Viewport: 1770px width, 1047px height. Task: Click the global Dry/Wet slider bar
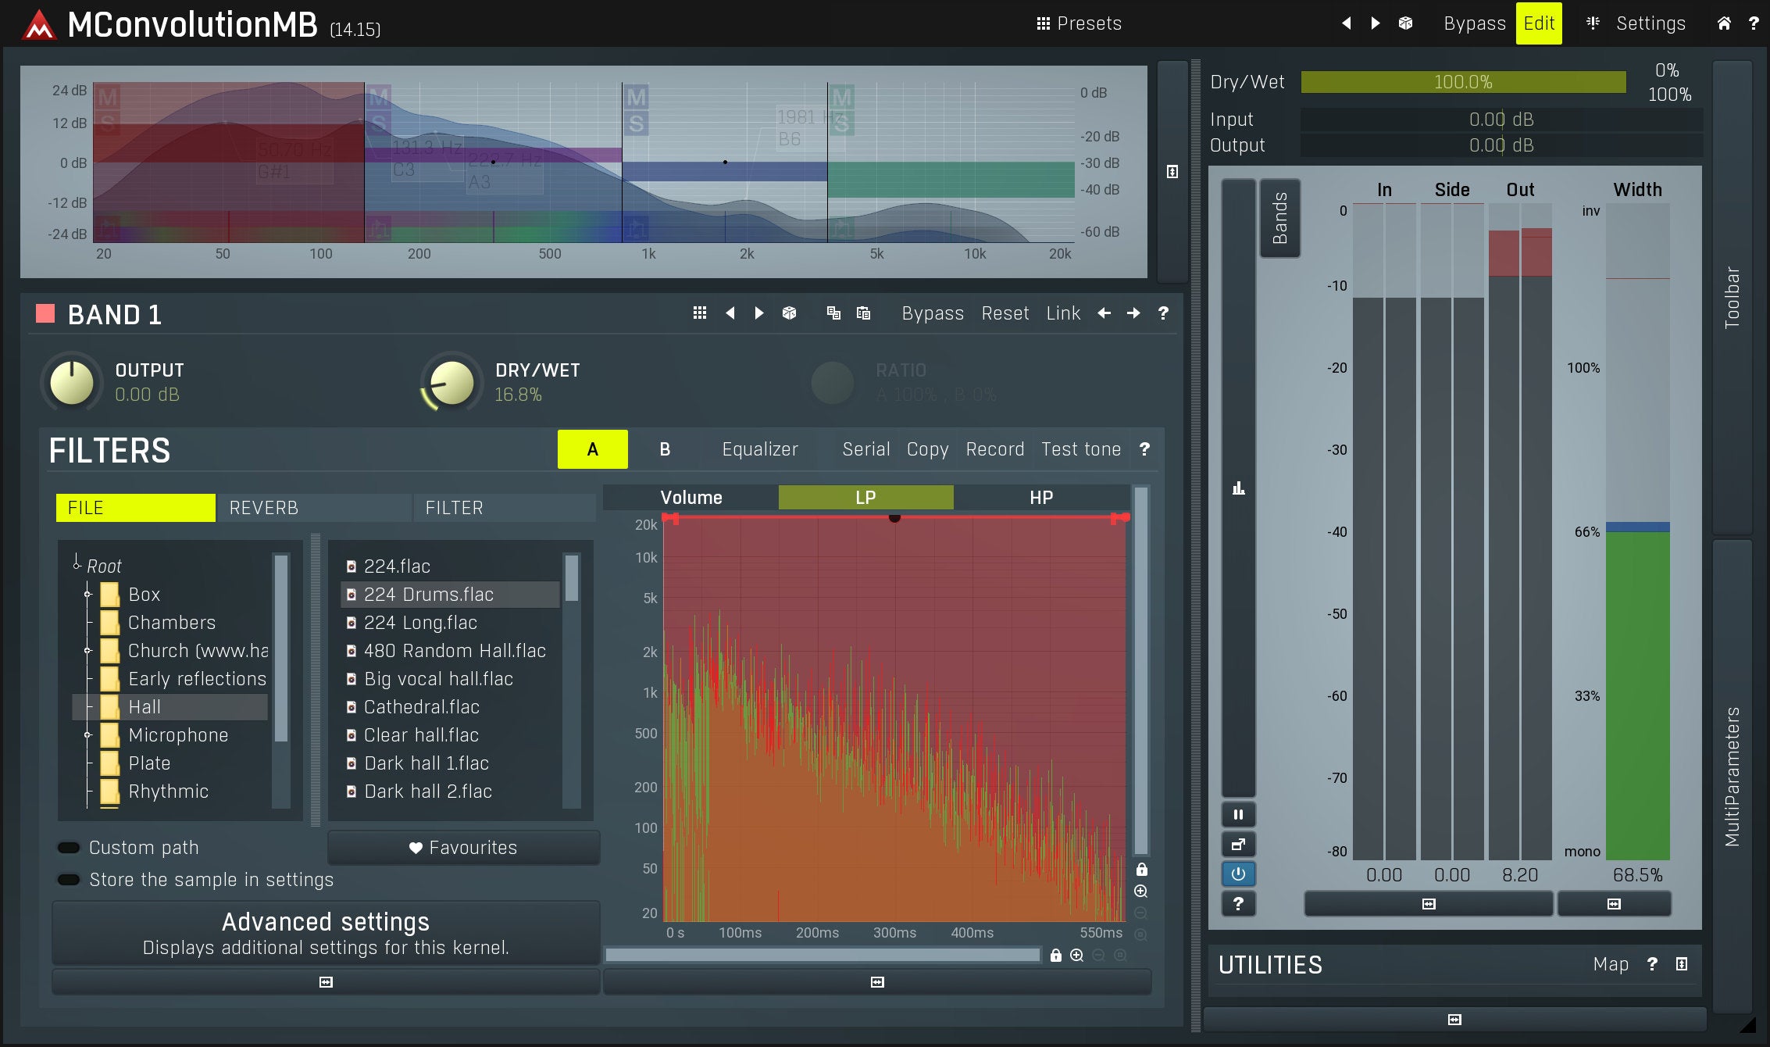[1462, 82]
